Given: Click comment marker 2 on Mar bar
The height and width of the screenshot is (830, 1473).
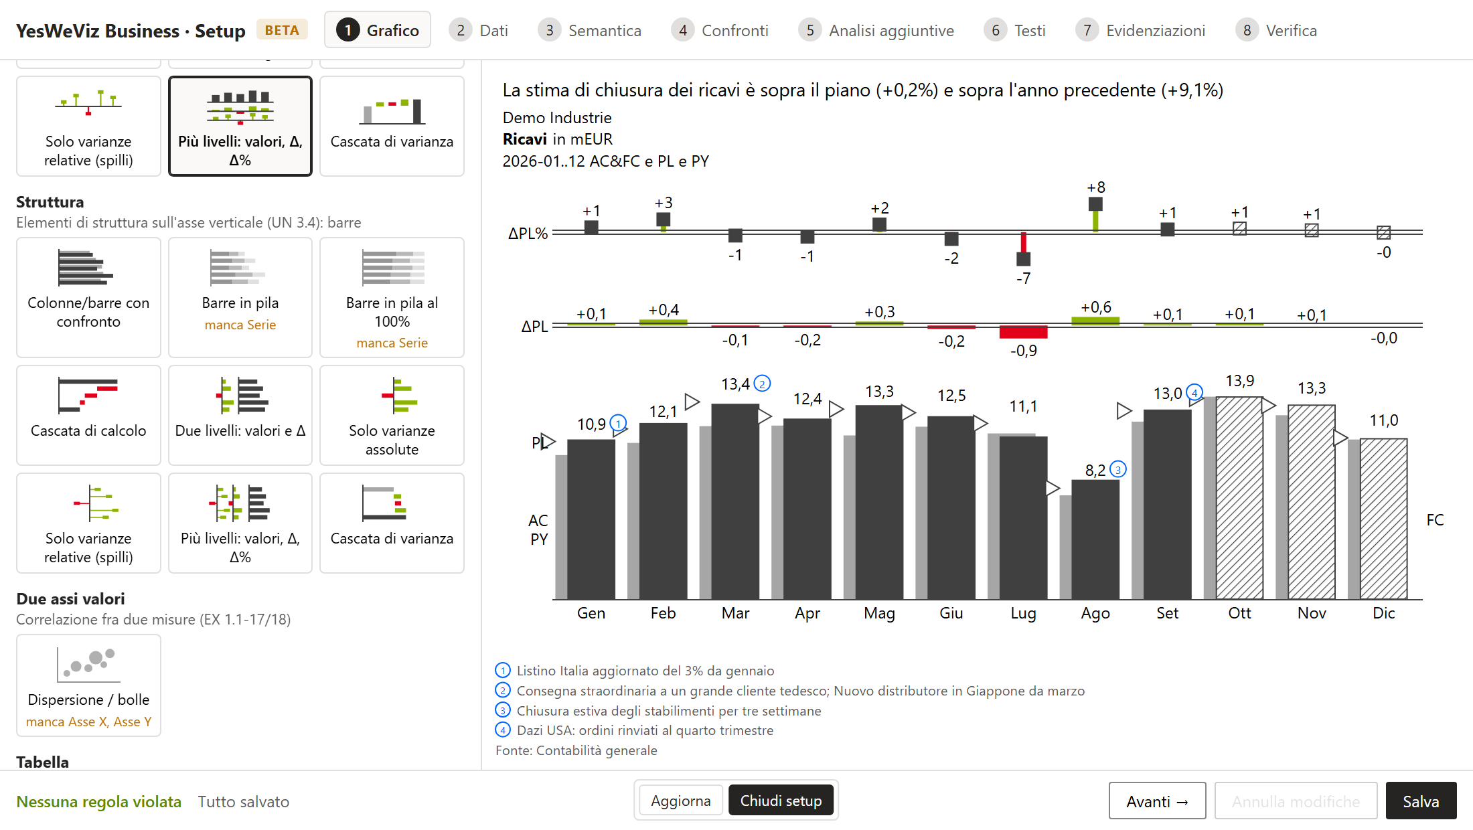Looking at the screenshot, I should tap(762, 384).
